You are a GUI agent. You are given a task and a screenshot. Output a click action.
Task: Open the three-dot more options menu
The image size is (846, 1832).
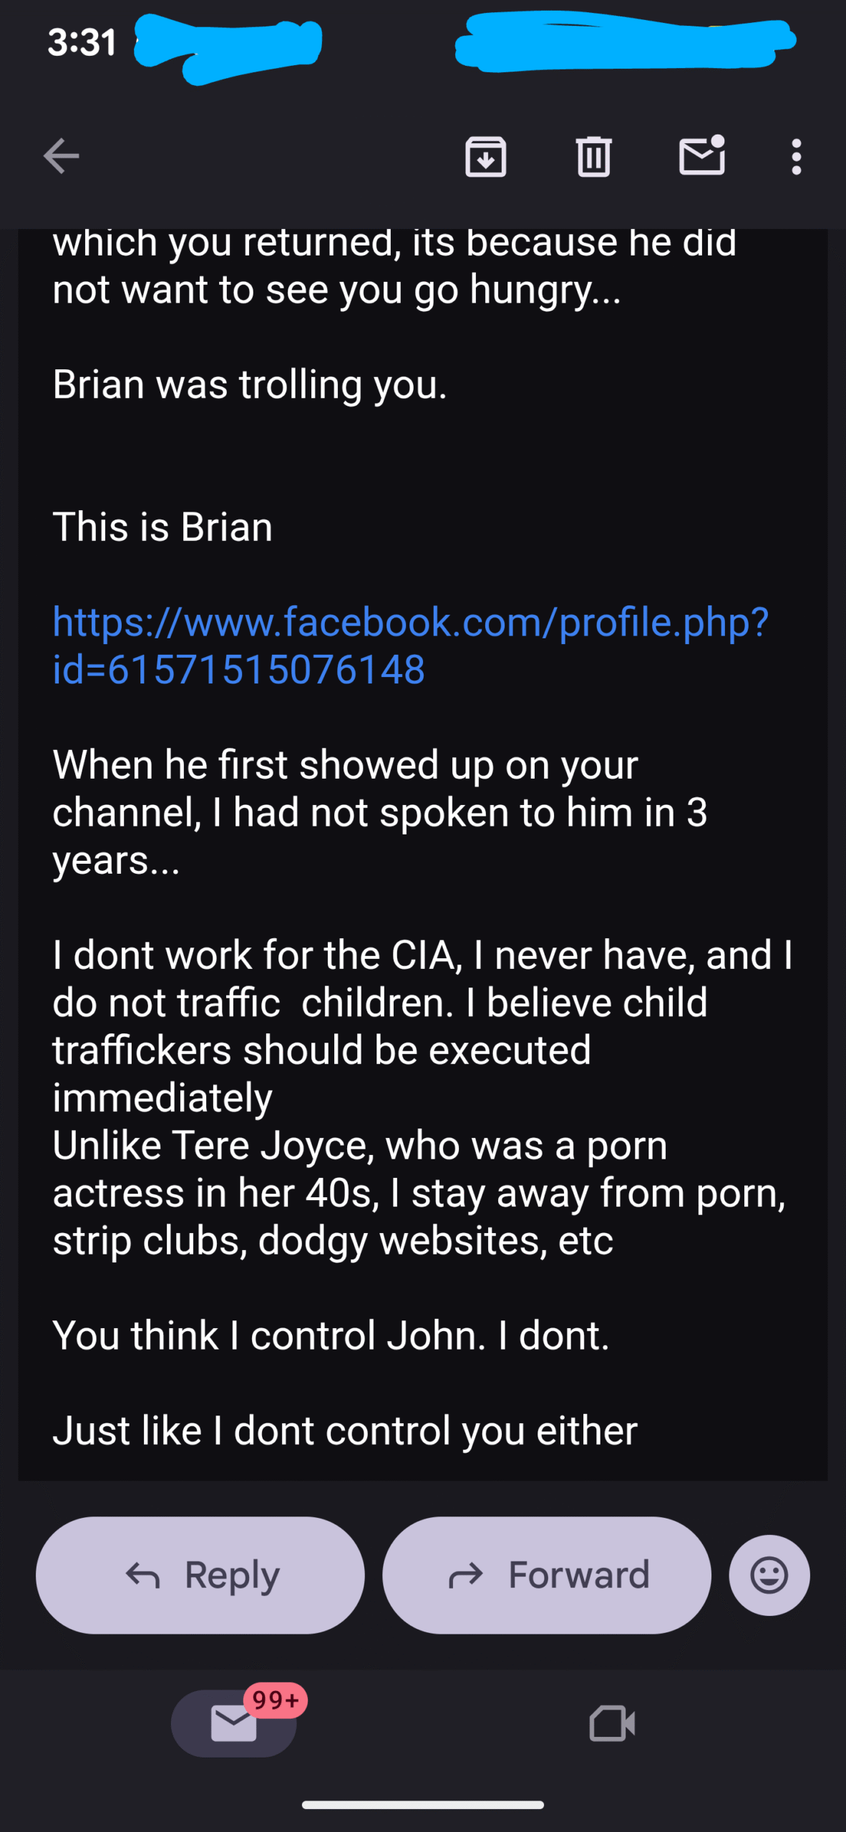796,156
